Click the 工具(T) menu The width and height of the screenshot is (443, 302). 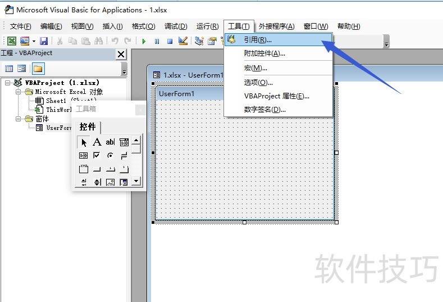(x=239, y=26)
